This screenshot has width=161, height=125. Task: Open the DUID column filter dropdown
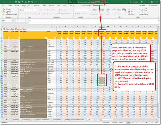[55, 38]
